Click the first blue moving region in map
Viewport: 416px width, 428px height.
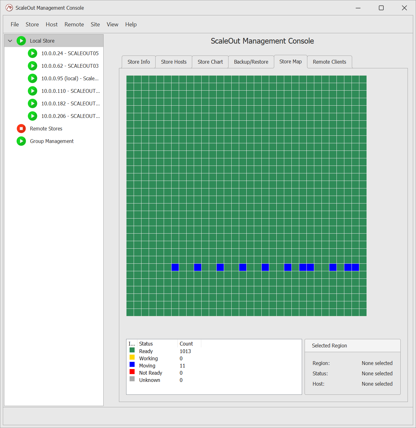175,267
